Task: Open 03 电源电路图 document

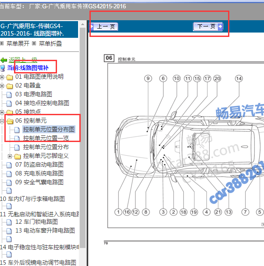Action: pyautogui.click(x=34, y=95)
